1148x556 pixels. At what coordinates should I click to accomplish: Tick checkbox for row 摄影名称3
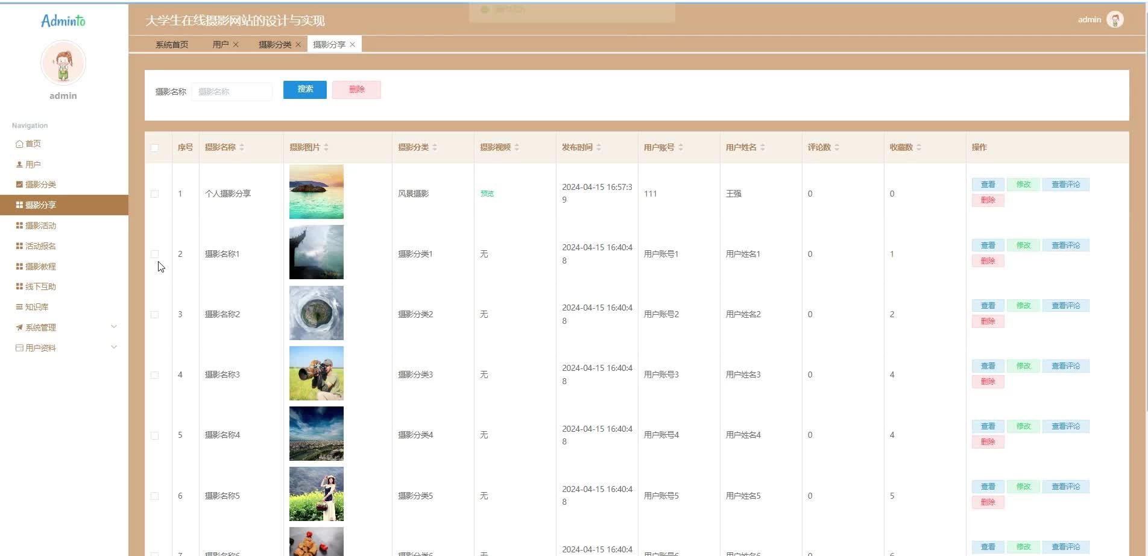pos(154,375)
